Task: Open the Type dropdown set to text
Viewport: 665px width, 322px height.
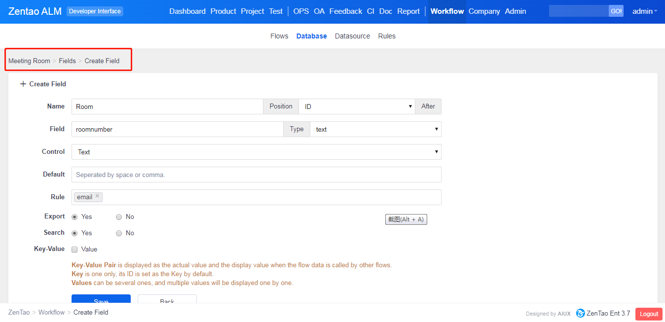Action: click(375, 129)
